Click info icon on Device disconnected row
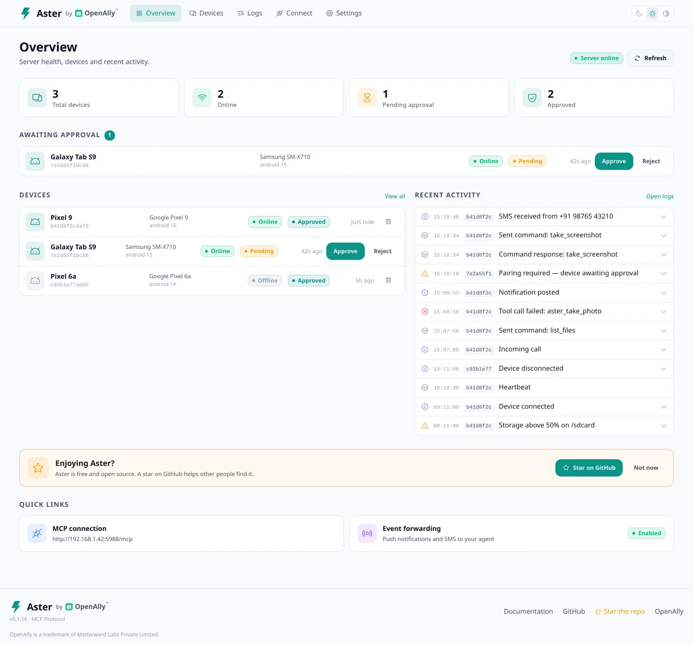 coord(425,369)
